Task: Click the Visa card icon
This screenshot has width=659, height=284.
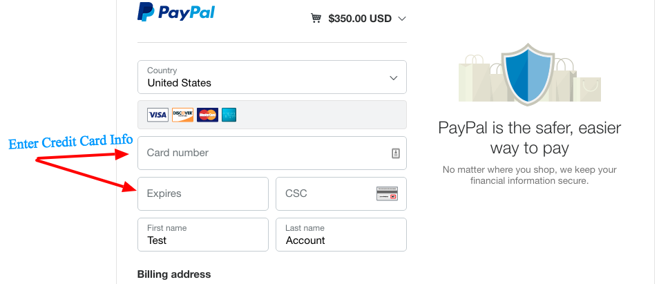Action: (157, 115)
